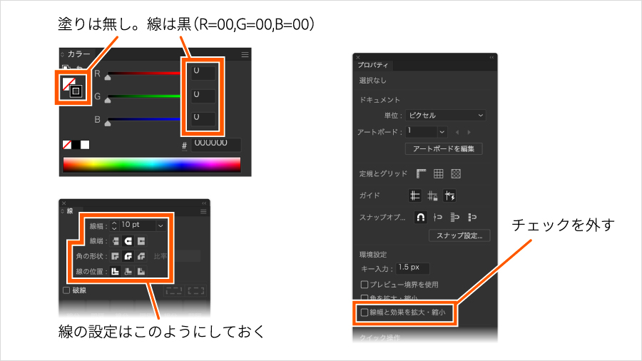Pick a color from spectrum bar
642x361 pixels.
pos(152,164)
